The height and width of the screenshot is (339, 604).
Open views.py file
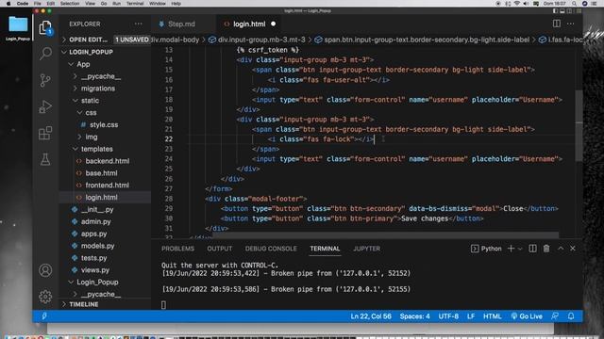pos(95,270)
